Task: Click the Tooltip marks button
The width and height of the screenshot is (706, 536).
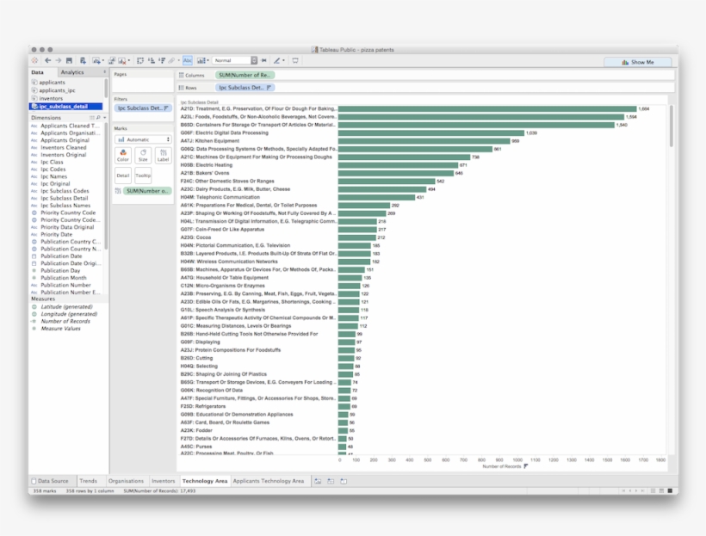Action: 143,175
